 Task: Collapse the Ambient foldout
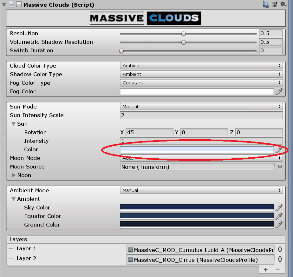(13, 199)
